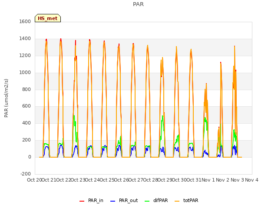This screenshot has width=278, height=209.
Task: Click the PAR (umol/m2/s) axis title
Action: 6,98
